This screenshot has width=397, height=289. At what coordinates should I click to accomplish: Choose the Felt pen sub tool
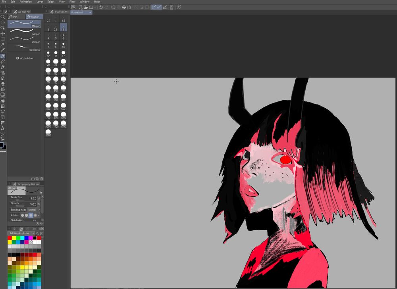tap(24, 32)
